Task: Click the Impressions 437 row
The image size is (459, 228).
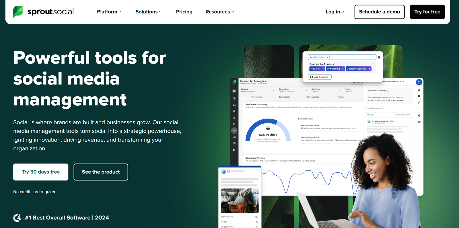Action: (240, 217)
